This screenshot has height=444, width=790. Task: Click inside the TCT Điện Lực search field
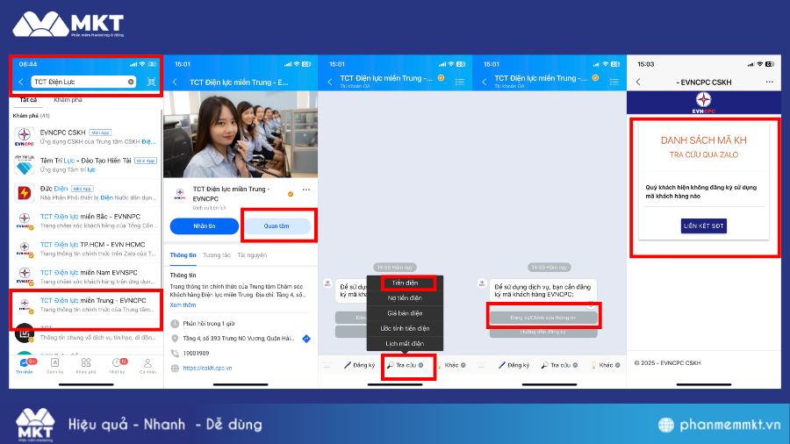(83, 82)
